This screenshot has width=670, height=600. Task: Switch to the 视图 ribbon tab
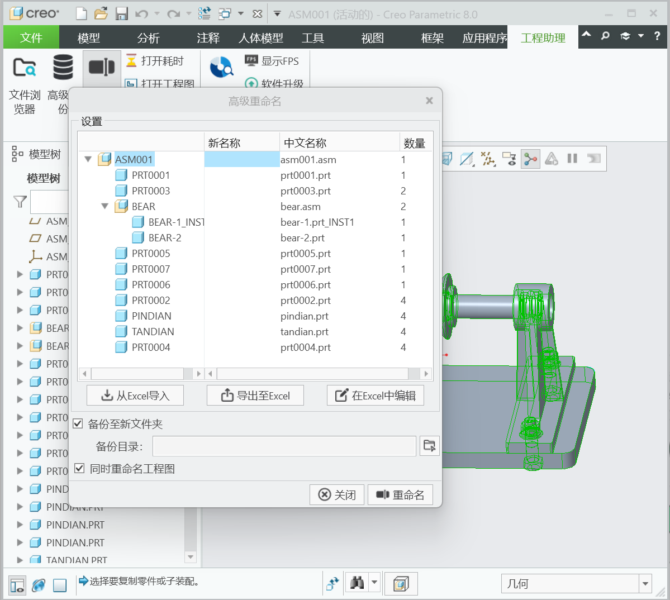click(372, 38)
